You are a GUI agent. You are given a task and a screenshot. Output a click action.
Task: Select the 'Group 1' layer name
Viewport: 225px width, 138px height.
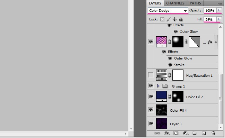pyautogui.click(x=178, y=86)
